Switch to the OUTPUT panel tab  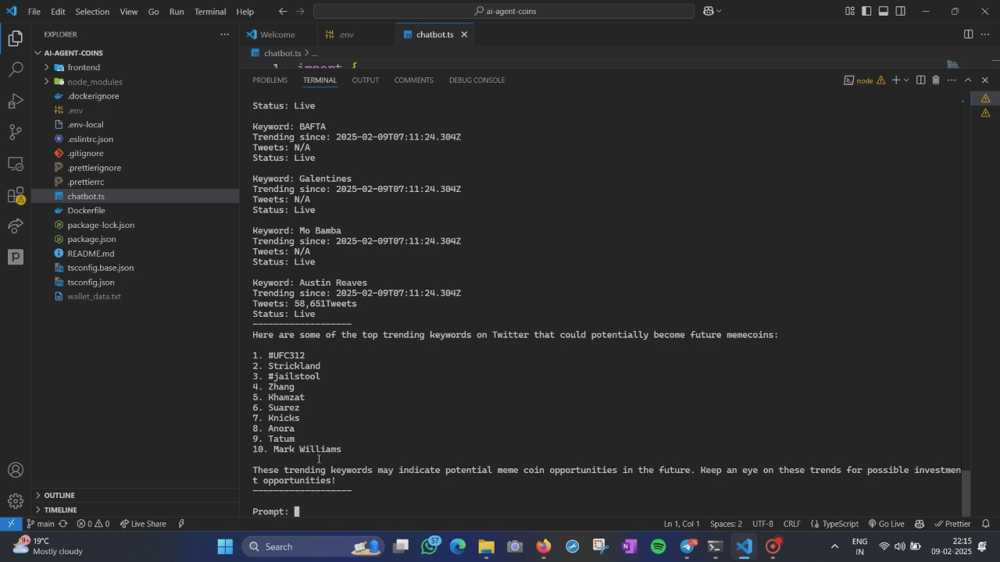[x=366, y=80]
